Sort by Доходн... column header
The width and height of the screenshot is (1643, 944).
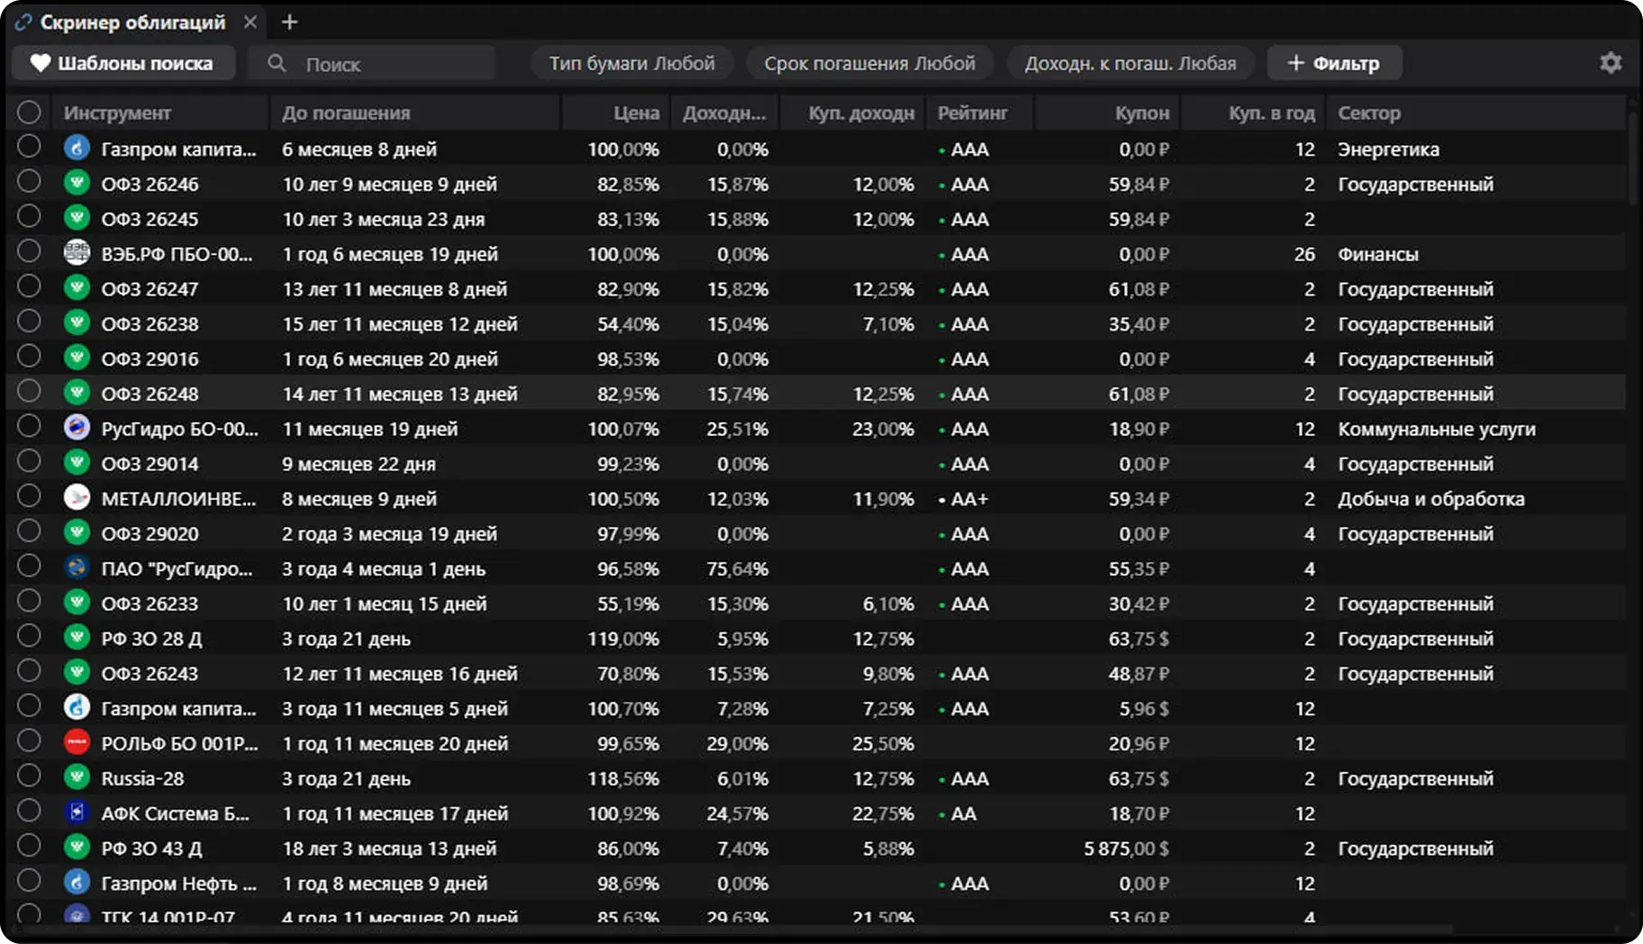[x=724, y=113]
